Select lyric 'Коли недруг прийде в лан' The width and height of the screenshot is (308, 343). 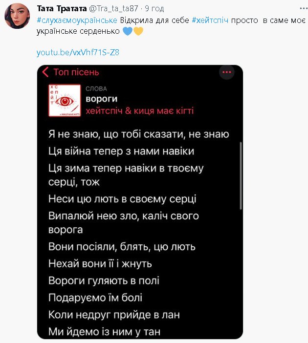[x=114, y=315]
